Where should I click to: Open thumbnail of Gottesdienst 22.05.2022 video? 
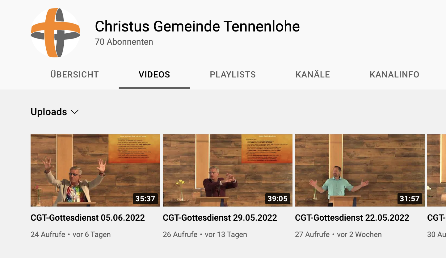[x=360, y=170]
